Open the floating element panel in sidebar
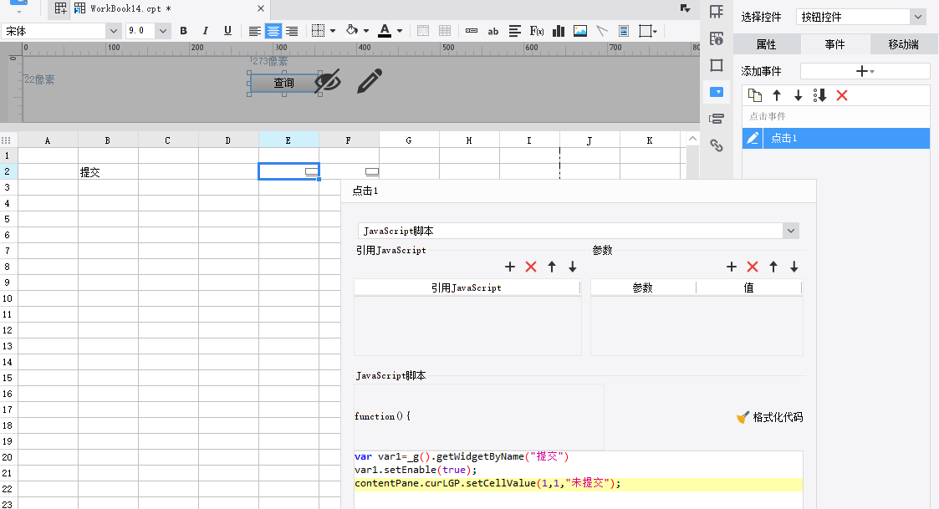Viewport: 939px width, 509px height. 717,65
